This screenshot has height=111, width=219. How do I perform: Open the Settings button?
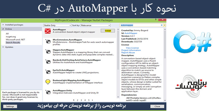pyautogui.click(x=10, y=106)
